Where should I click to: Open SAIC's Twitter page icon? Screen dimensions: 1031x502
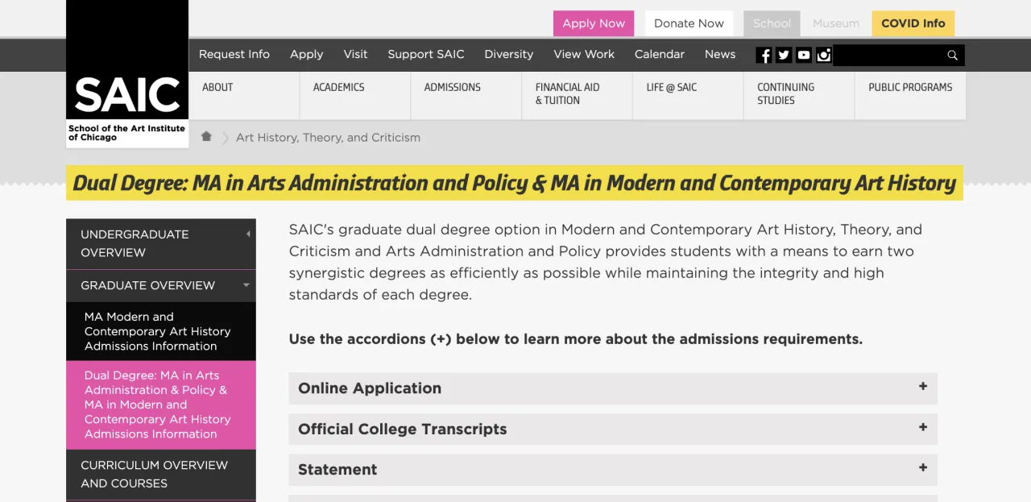pyautogui.click(x=784, y=55)
